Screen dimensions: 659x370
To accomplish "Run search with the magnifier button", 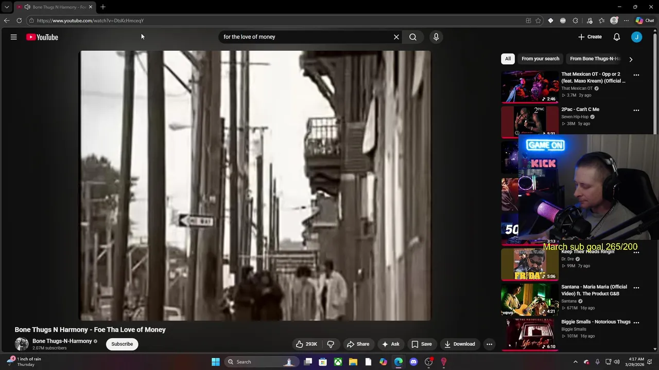I will click(x=413, y=37).
